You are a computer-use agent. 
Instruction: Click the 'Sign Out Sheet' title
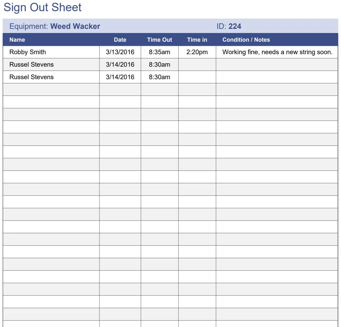tap(43, 7)
